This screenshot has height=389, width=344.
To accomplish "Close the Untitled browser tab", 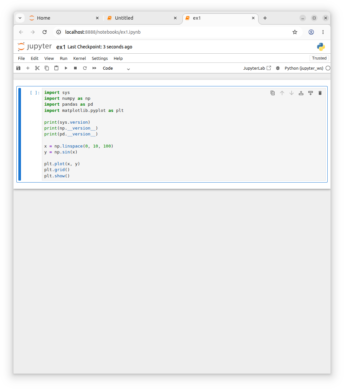I will (x=175, y=18).
